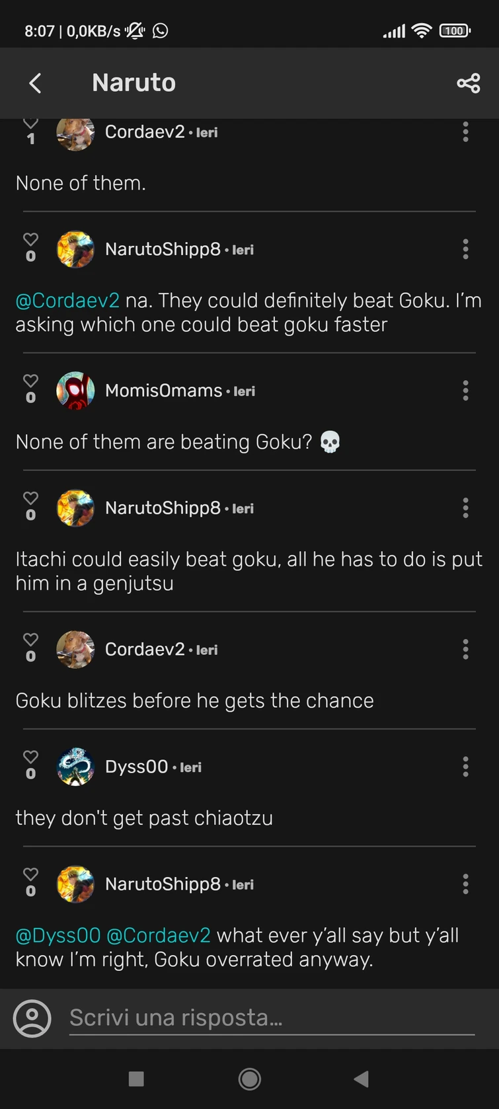This screenshot has height=1109, width=499.
Task: Tap the WhatsApp icon in the status bar
Action: click(x=160, y=30)
